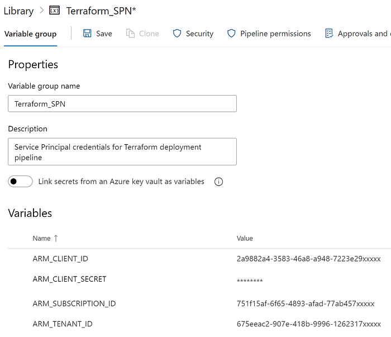Sort by Name using the arrow icon

tap(56, 239)
